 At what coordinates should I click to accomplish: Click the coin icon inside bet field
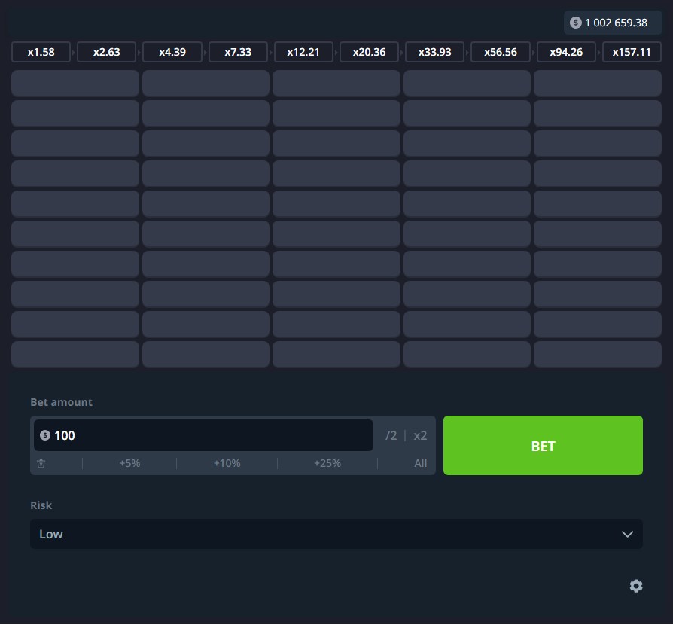click(45, 435)
